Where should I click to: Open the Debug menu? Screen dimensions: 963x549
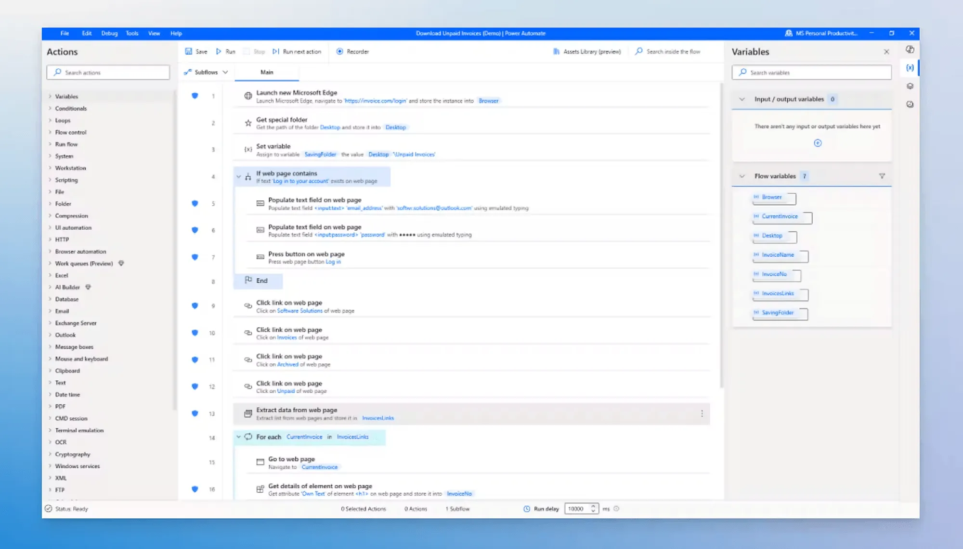(109, 33)
